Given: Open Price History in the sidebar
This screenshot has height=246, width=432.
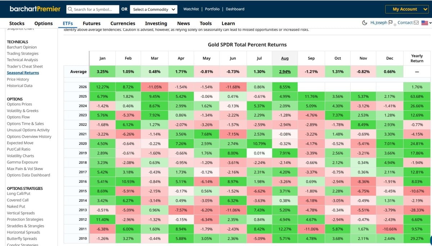Looking at the screenshot, I should point(18,79).
